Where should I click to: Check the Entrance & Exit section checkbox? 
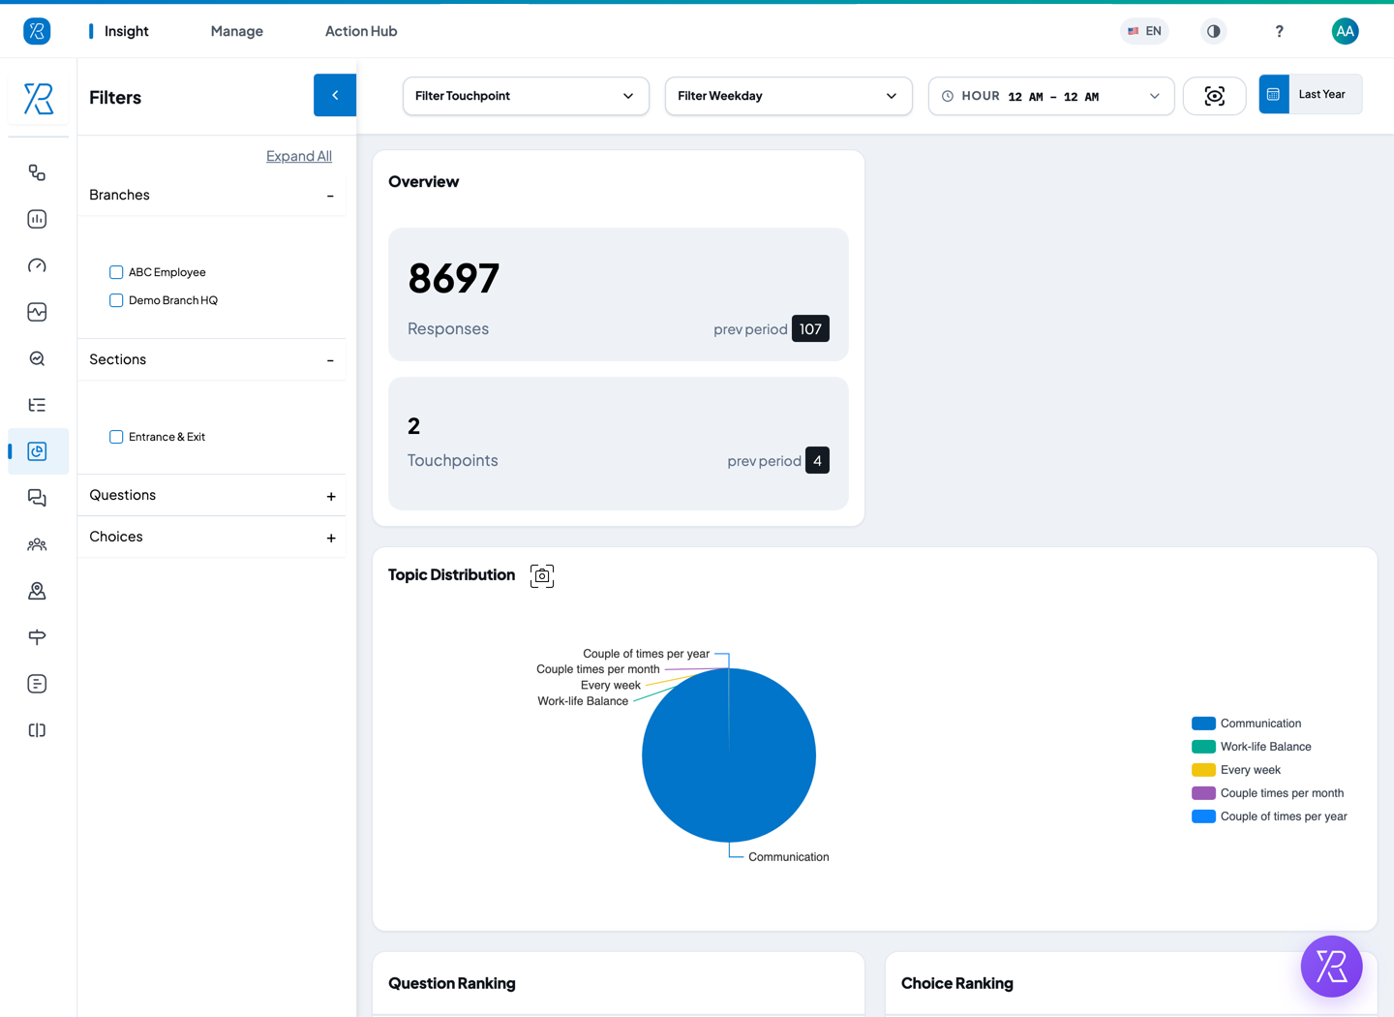tap(116, 437)
